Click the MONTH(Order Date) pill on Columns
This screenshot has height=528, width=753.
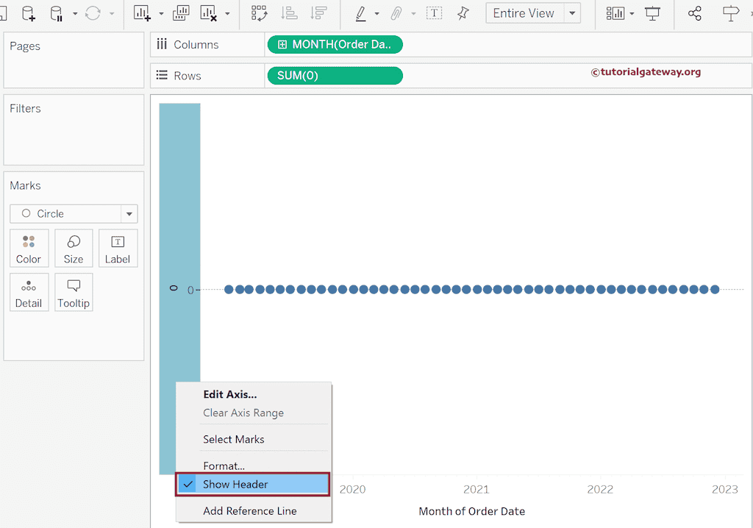(x=335, y=45)
